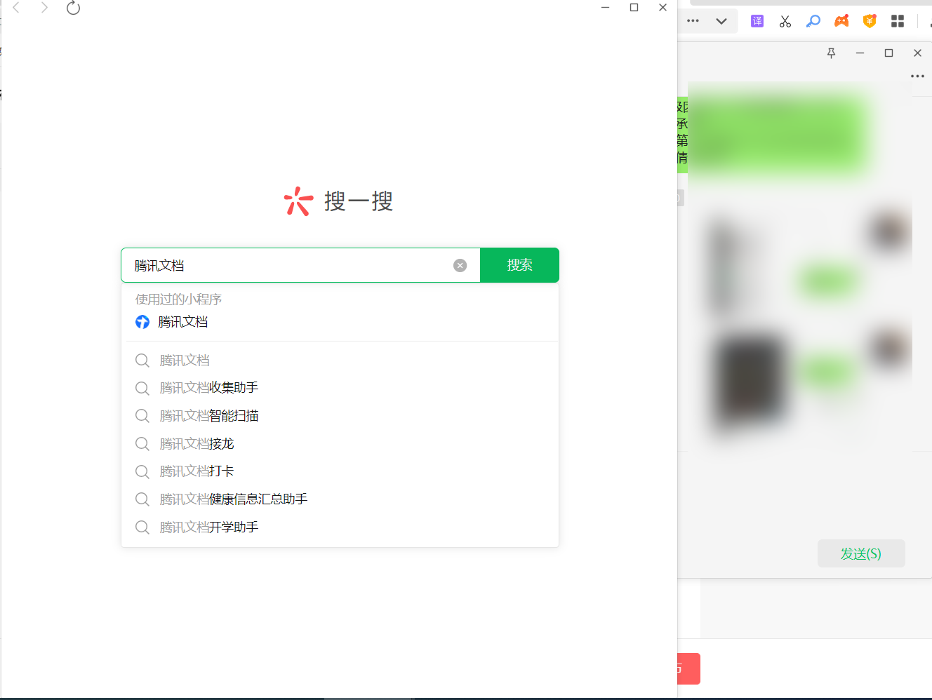Close the search window
The height and width of the screenshot is (700, 932).
pos(663,8)
